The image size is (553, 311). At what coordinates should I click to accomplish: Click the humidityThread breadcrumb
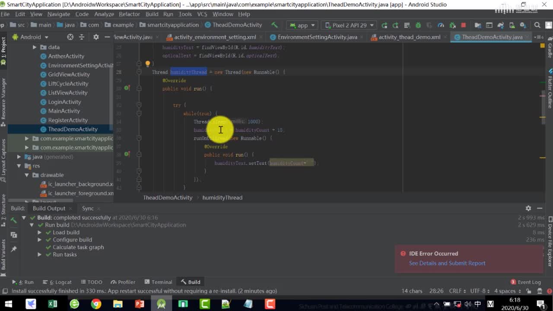coord(222,197)
